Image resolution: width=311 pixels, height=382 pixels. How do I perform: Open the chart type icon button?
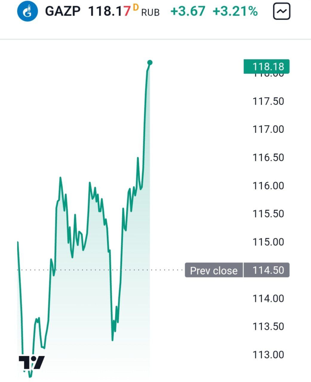pyautogui.click(x=281, y=12)
